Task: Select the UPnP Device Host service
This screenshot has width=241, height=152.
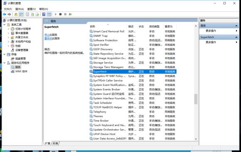Action: point(133,134)
